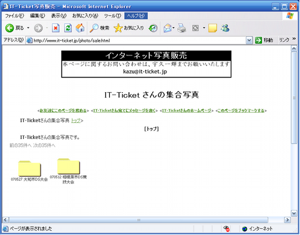Viewport: 300px width, 235px height.
Task: Expand the Back button history arrow
Action: [28, 28]
